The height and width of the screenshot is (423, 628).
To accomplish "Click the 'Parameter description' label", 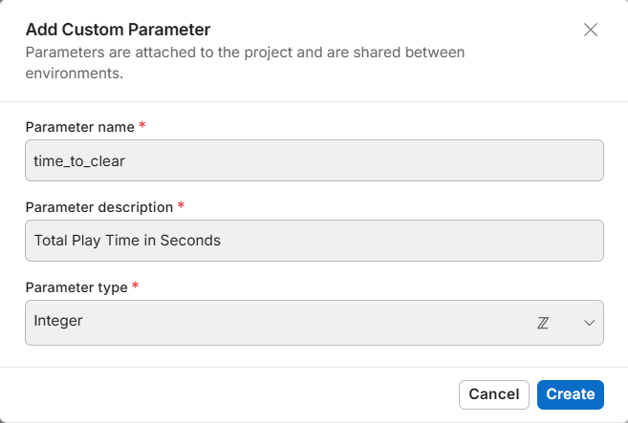I will [x=98, y=206].
